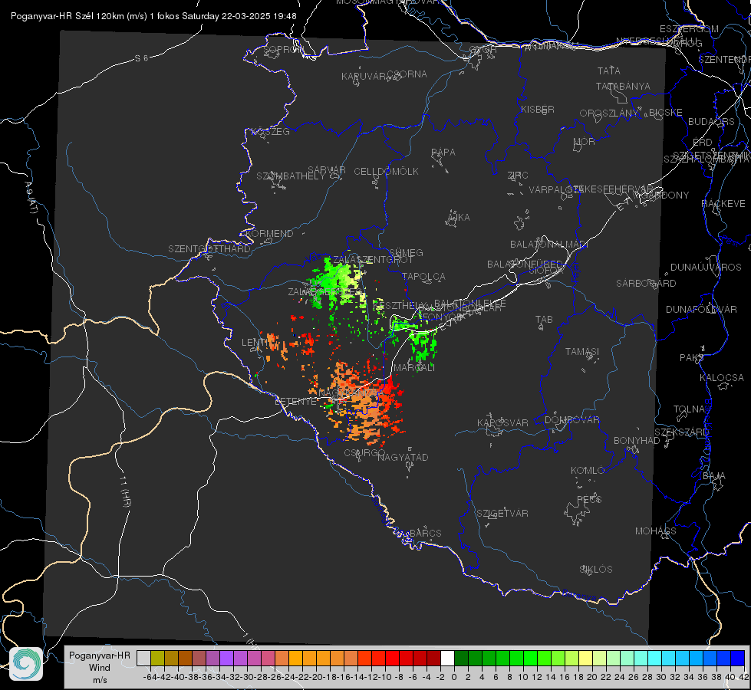Screen dimensions: 751x690
Task: Click the MÓR city label
Action: [x=585, y=141]
